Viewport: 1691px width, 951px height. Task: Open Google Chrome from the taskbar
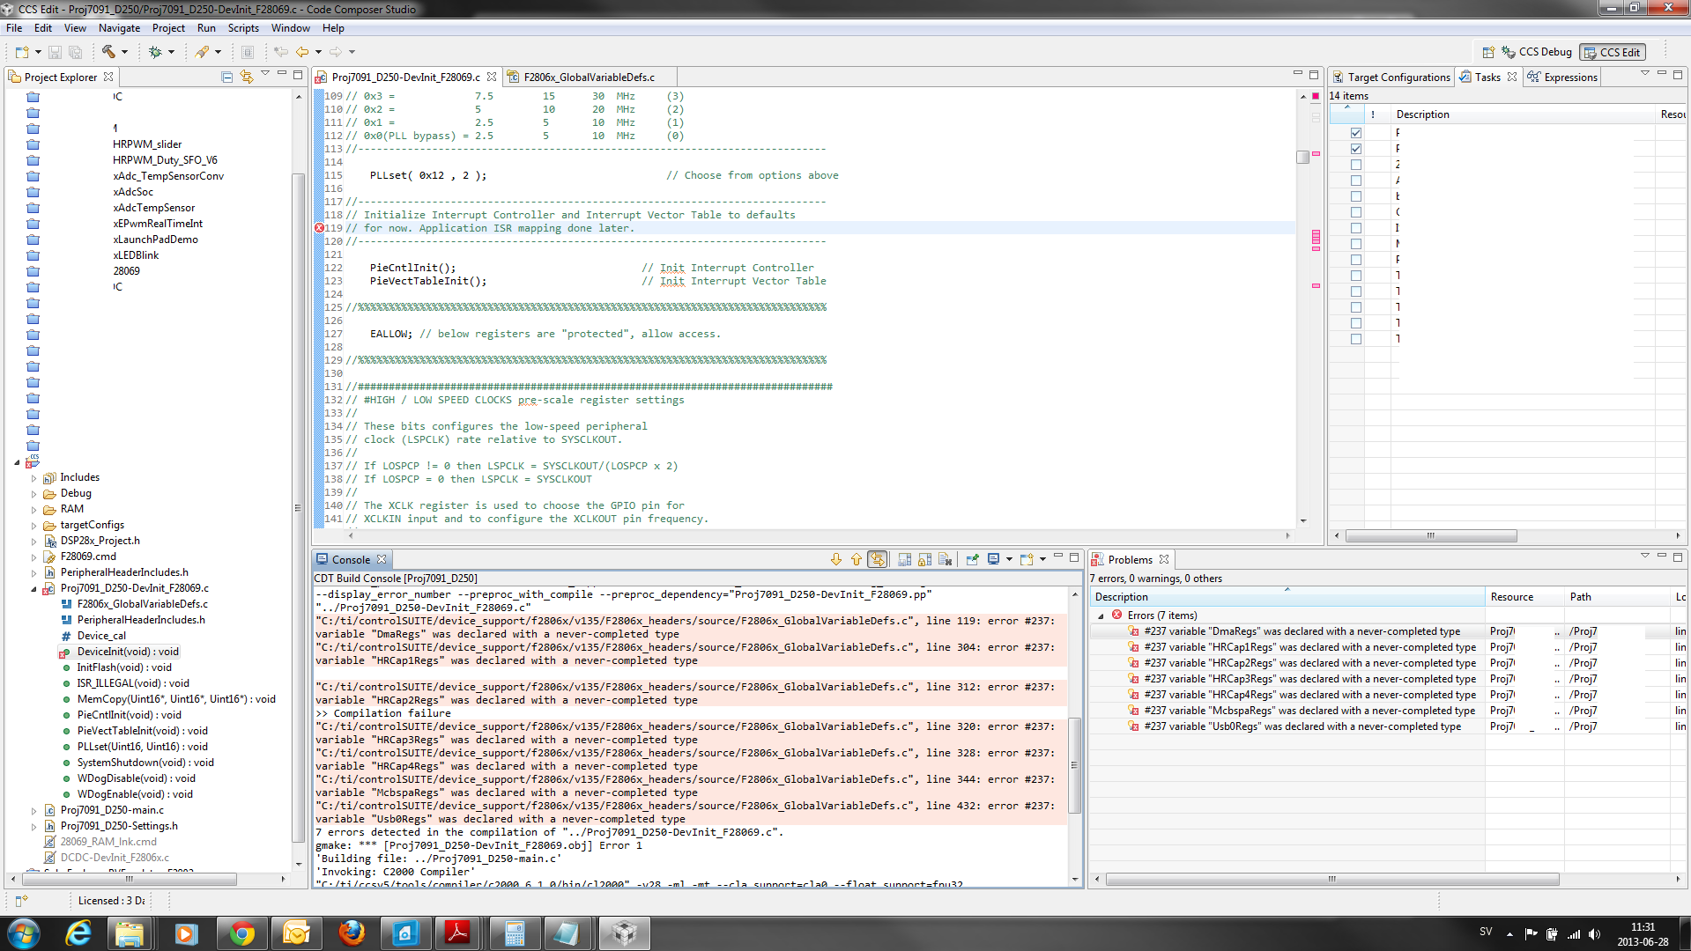coord(241,933)
